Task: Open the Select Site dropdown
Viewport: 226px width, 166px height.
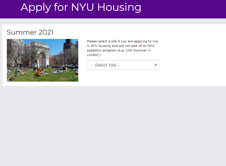Action: [123, 65]
